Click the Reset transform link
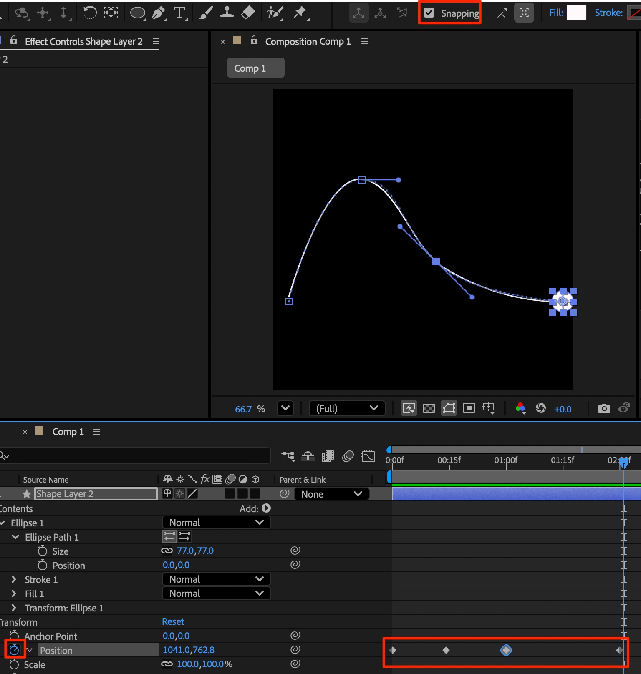641x674 pixels. (173, 621)
